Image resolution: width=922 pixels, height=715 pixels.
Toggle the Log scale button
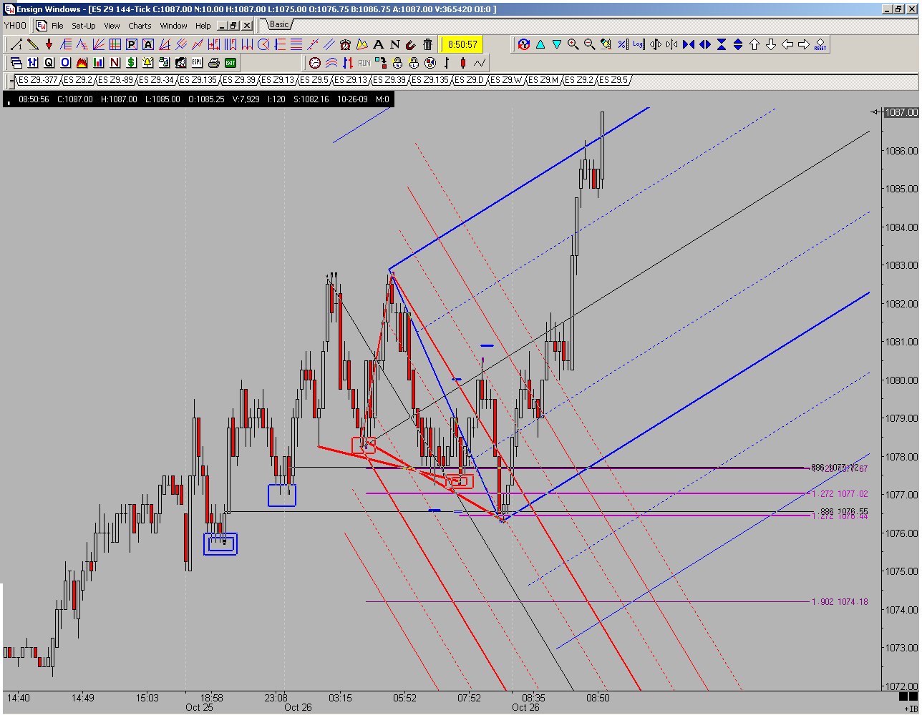click(x=639, y=44)
